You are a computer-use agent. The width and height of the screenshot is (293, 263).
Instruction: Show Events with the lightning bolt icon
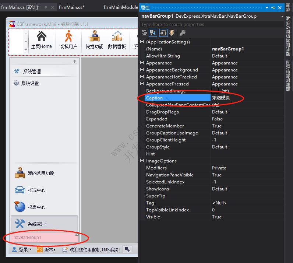[x=172, y=33]
